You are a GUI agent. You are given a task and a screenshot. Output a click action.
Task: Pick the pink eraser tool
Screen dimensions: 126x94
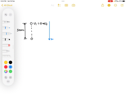tap(6, 45)
